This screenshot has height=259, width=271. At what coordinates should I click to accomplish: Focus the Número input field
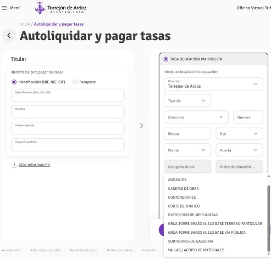point(248,117)
